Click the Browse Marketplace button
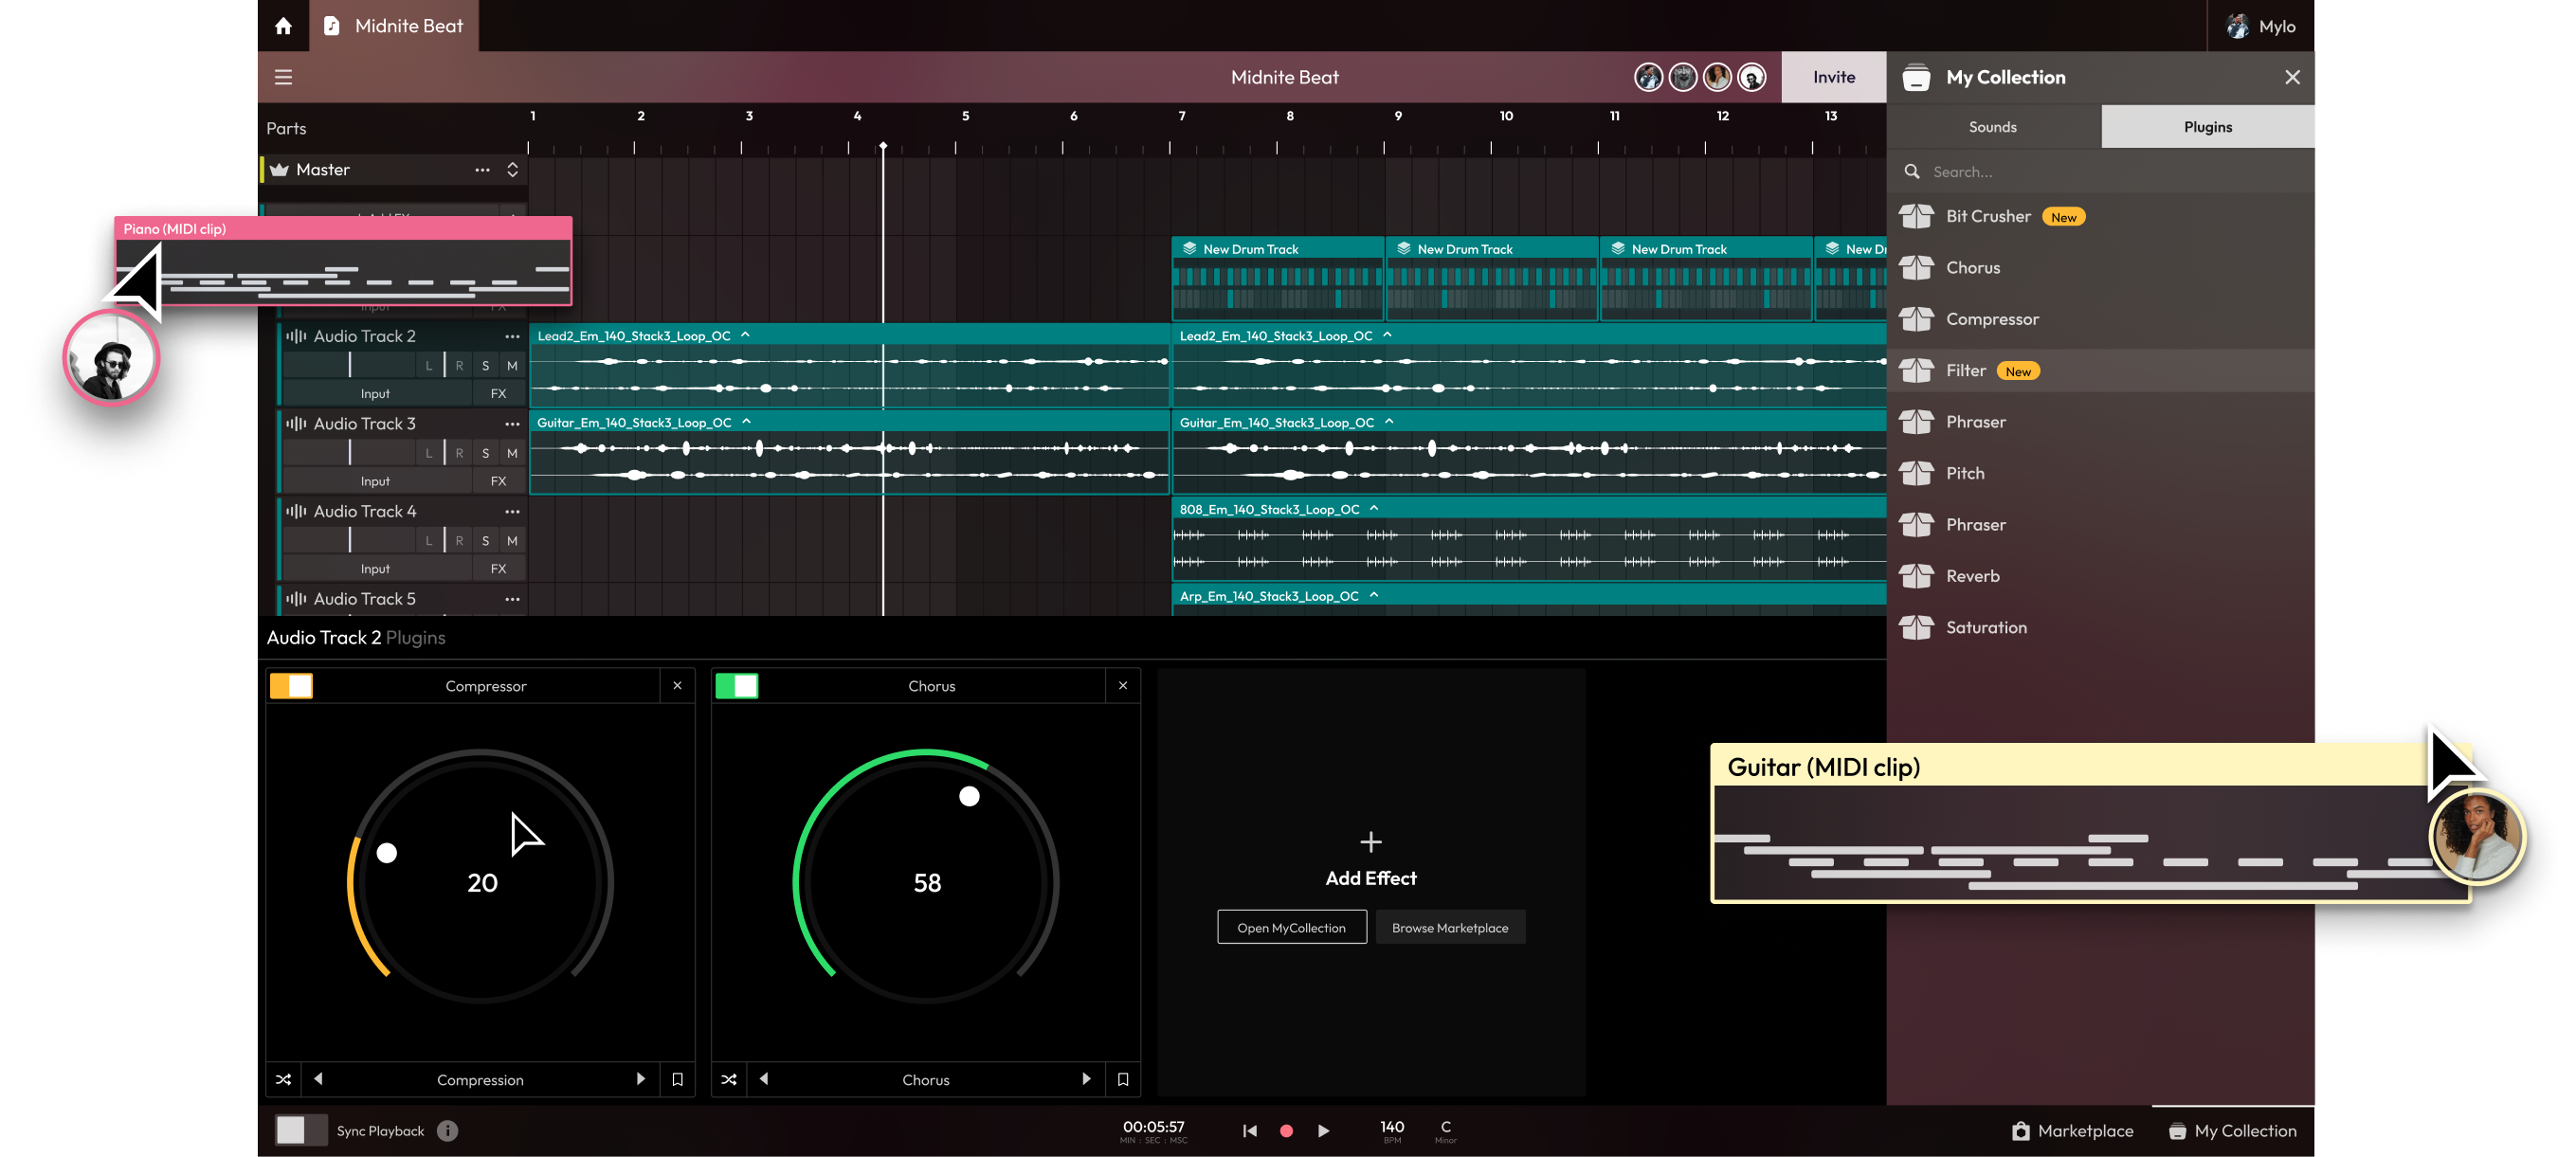The height and width of the screenshot is (1157, 2576). point(1450,927)
